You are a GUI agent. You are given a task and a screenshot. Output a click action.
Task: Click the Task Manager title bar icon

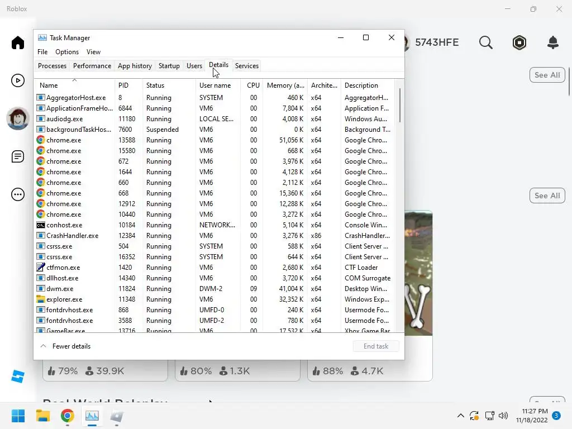42,37
